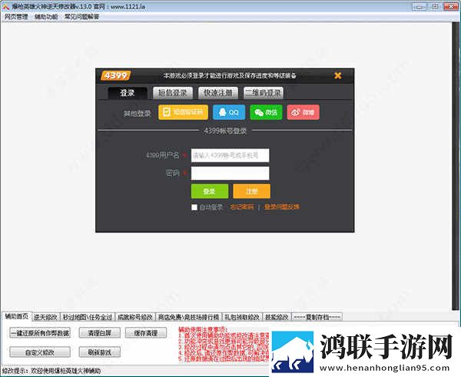
Task: Open the 辅助功能 menu
Action: pyautogui.click(x=46, y=17)
